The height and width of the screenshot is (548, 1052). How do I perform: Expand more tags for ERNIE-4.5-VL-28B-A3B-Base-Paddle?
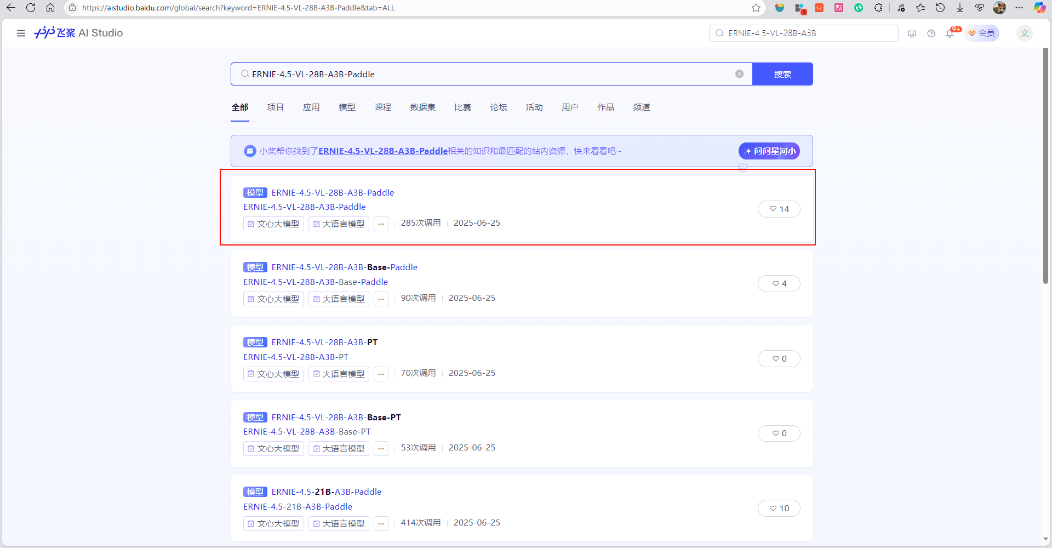coord(381,299)
